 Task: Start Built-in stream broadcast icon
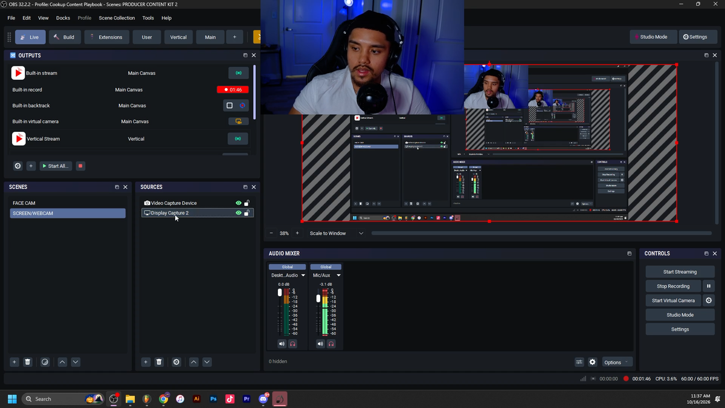[x=238, y=73]
